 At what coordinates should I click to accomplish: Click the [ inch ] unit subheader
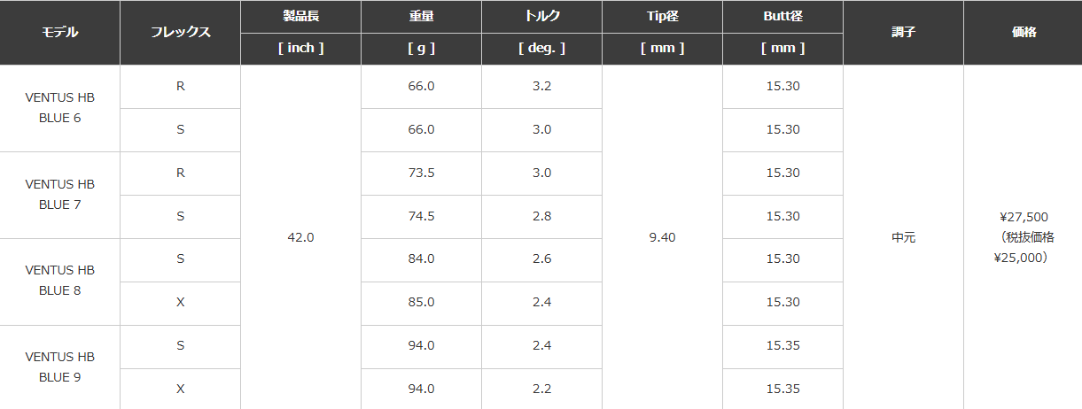[x=300, y=49]
